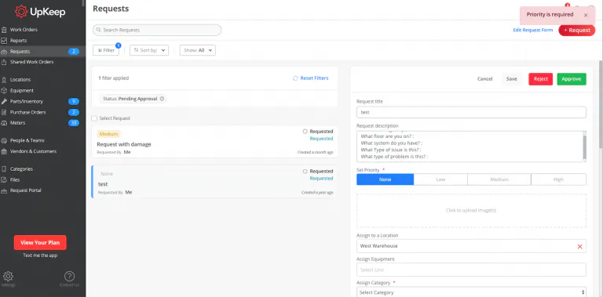Click Vendors & Customers icon
This screenshot has height=297, width=603.
pos(4,151)
